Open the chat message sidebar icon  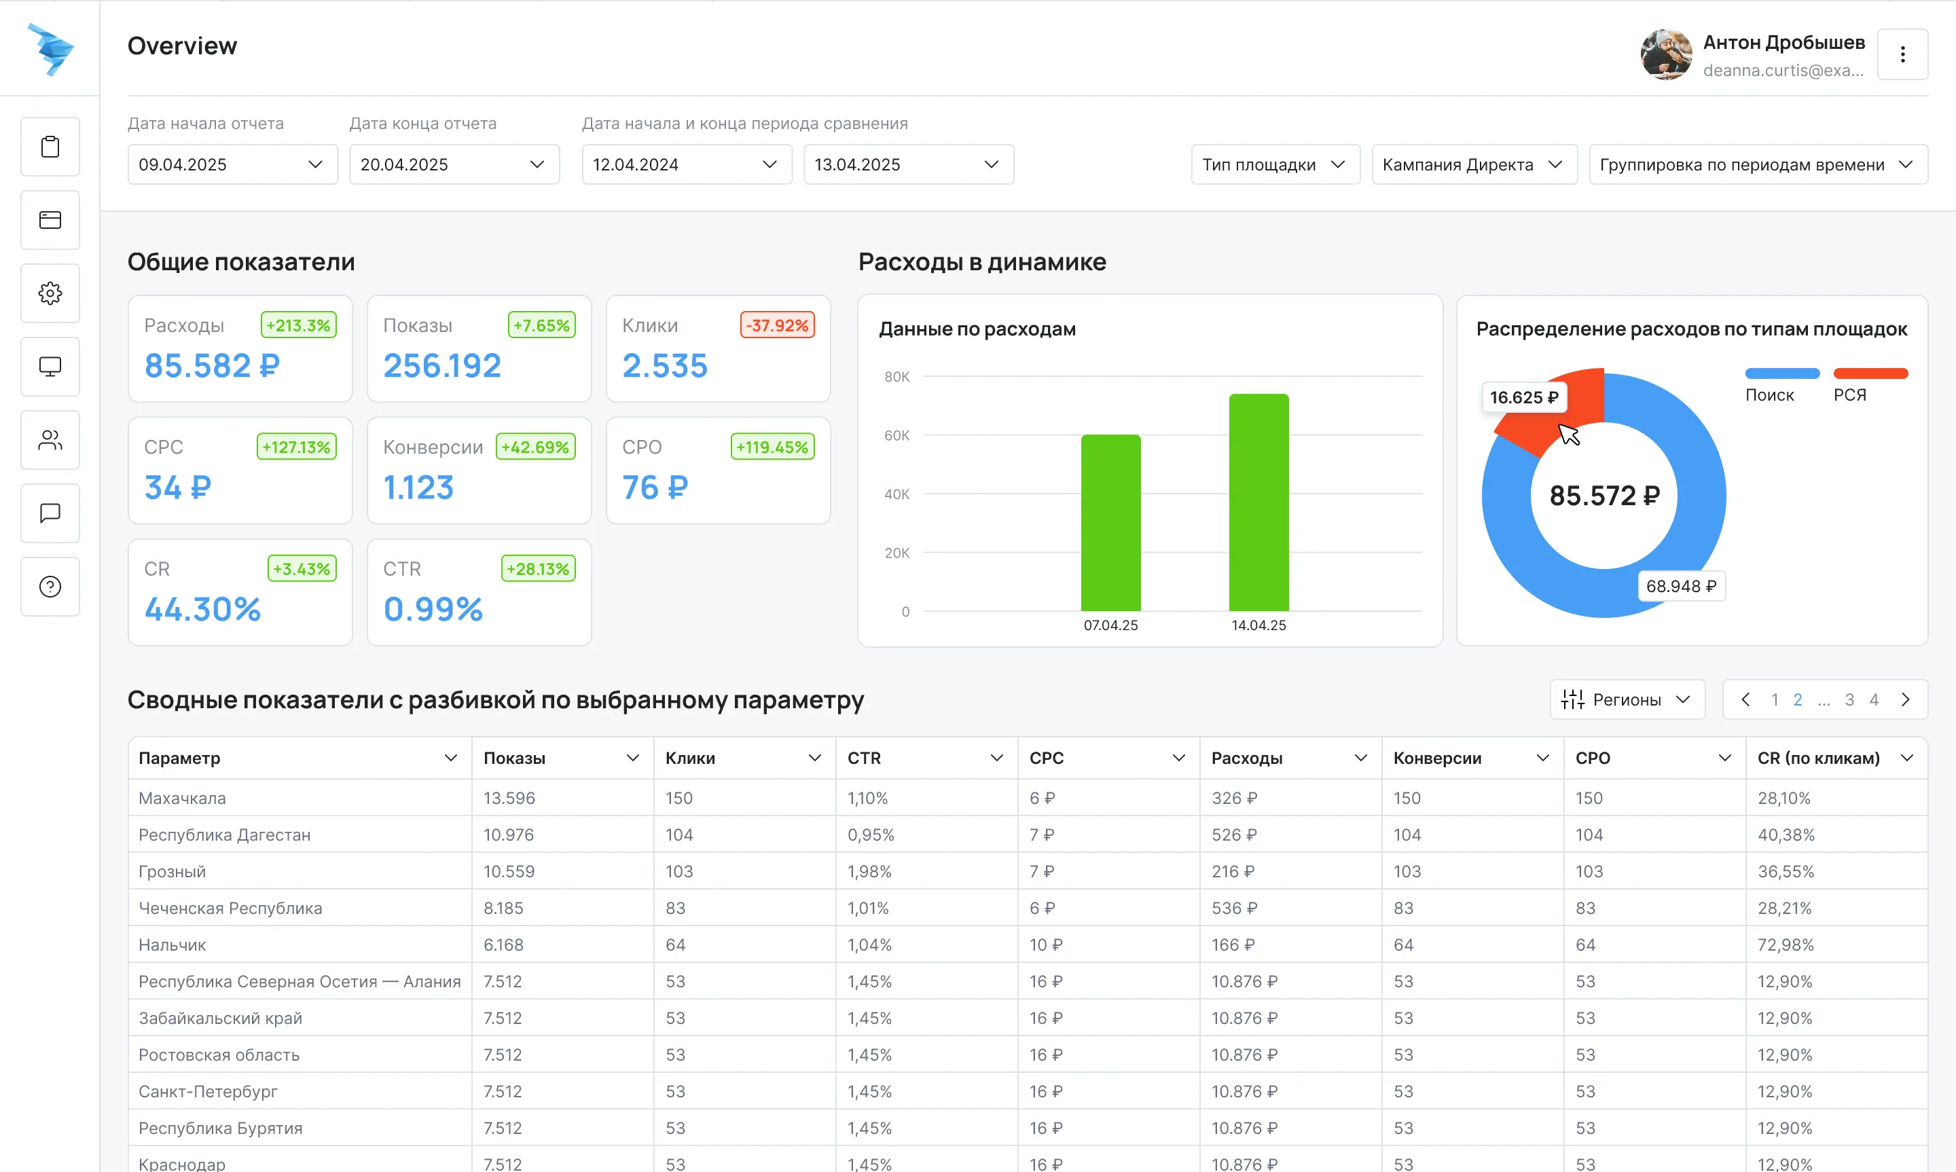click(x=50, y=513)
